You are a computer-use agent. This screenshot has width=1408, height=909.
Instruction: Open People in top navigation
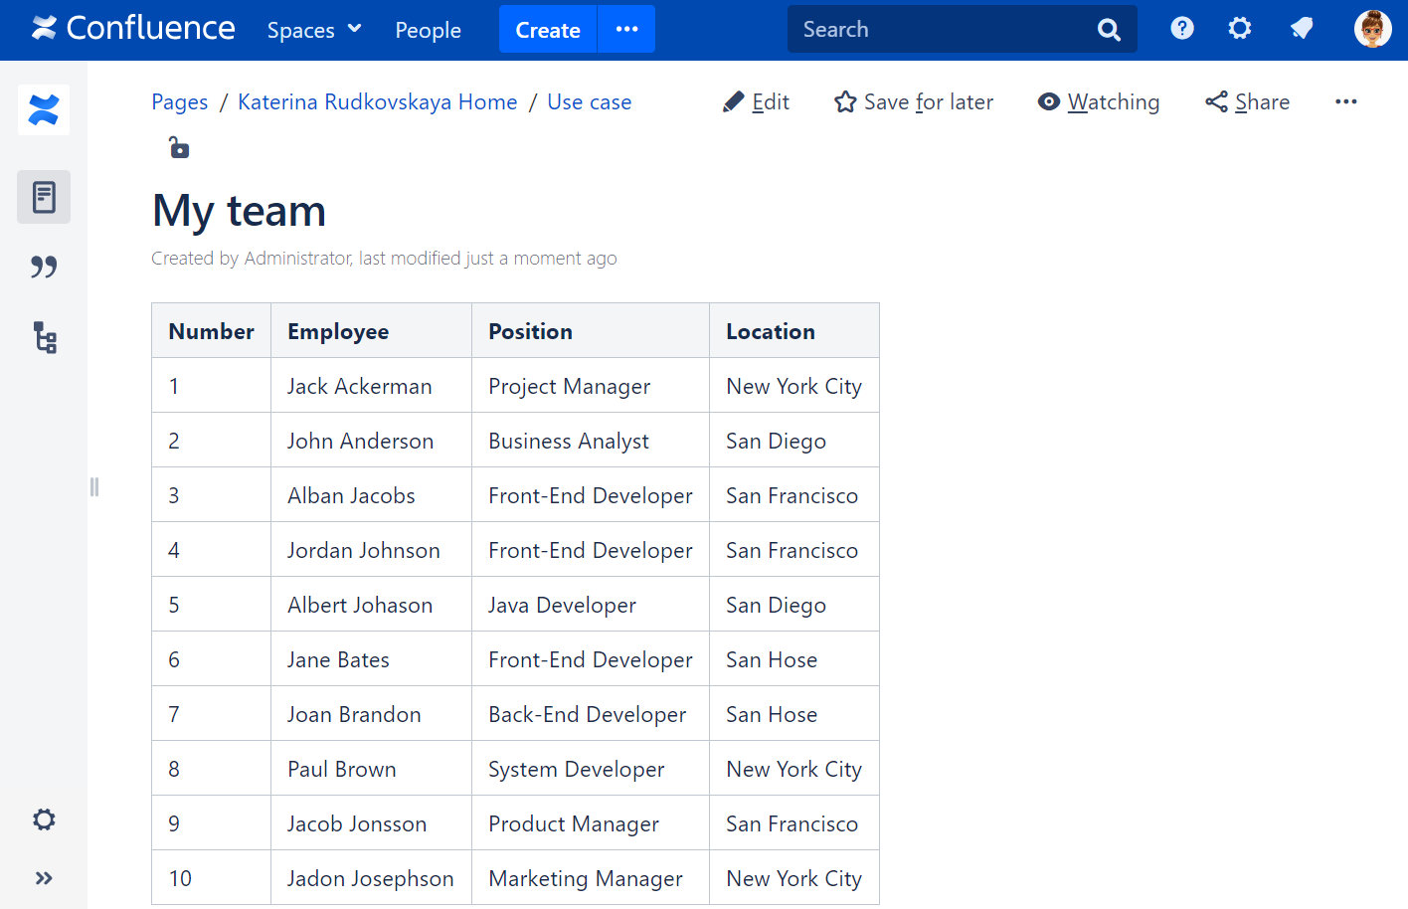point(428,30)
